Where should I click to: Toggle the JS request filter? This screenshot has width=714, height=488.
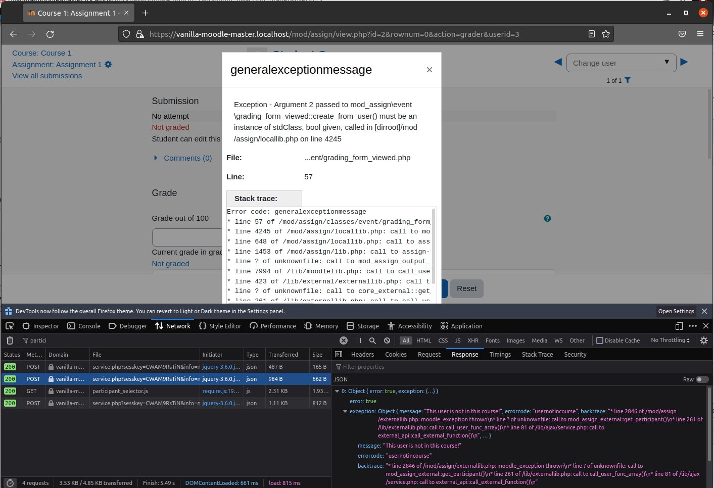tap(458, 340)
